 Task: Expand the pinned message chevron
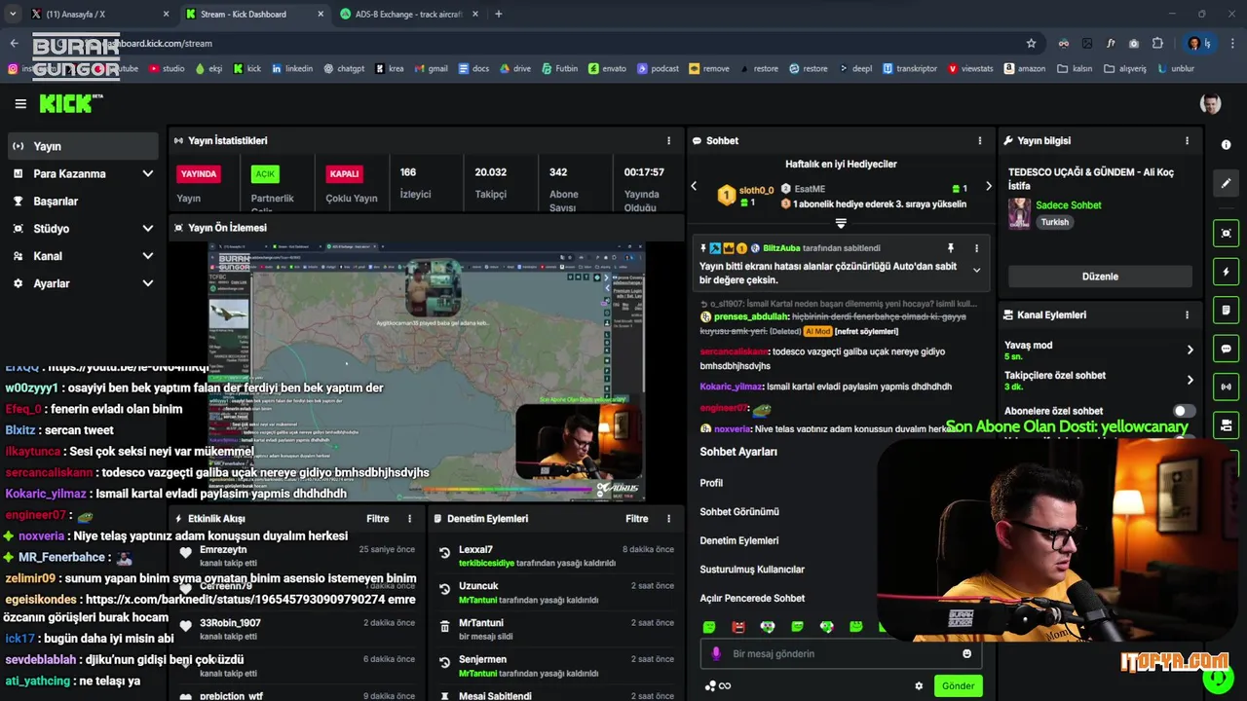(976, 271)
